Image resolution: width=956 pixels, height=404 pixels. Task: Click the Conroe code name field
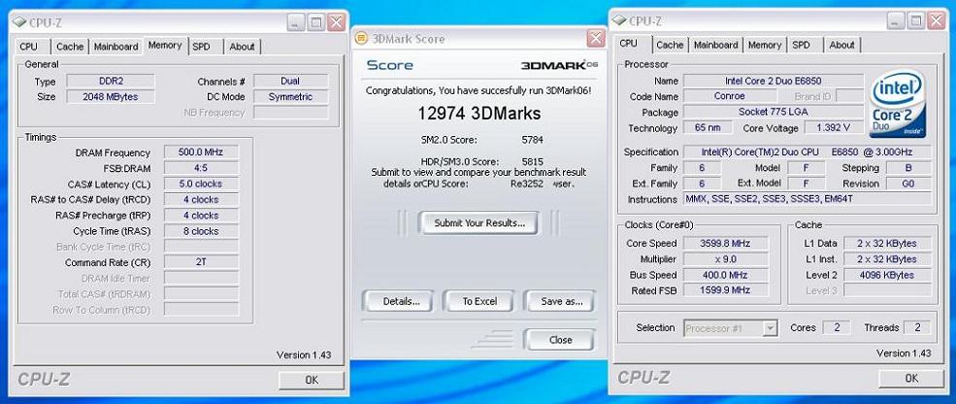730,96
